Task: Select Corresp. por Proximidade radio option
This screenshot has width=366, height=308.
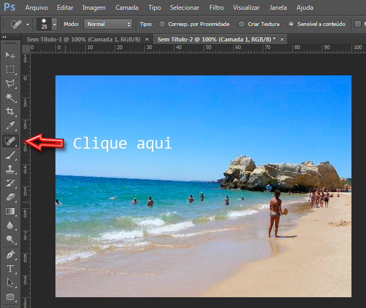Action: (162, 24)
